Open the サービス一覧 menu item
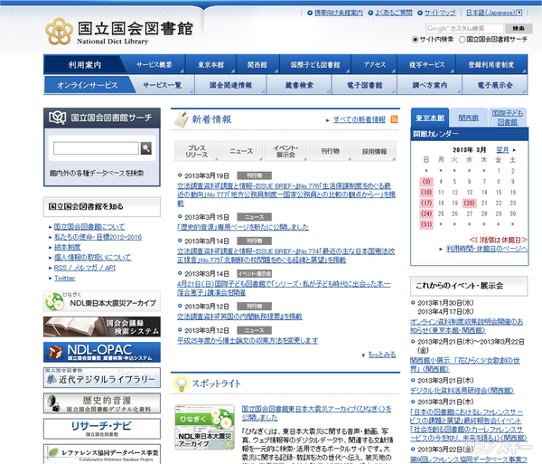The image size is (542, 464). point(163,85)
